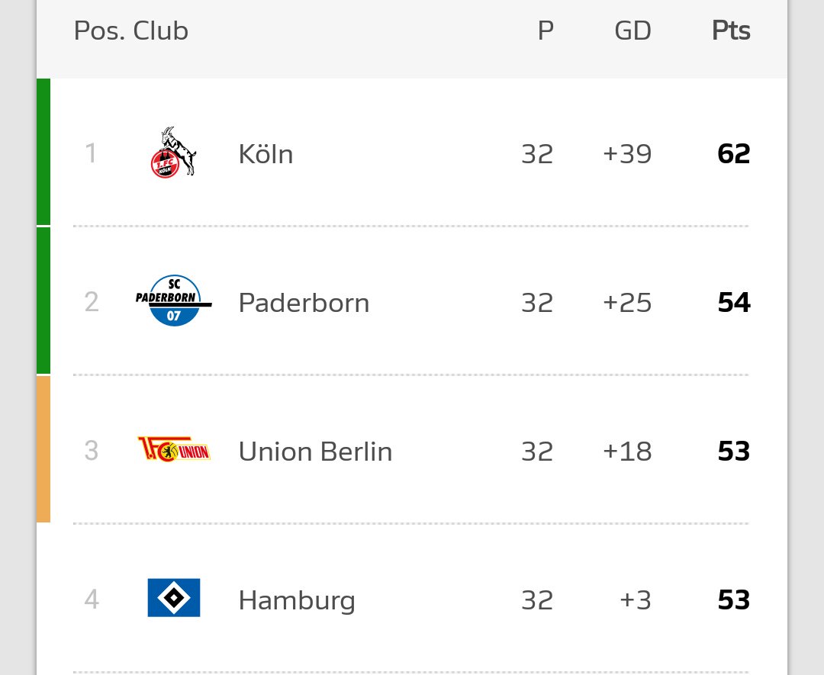Click the Pos. column header

click(99, 31)
